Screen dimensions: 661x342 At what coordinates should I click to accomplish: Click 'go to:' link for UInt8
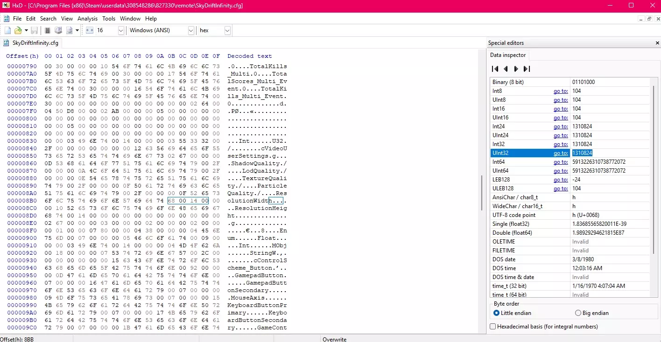(x=561, y=100)
